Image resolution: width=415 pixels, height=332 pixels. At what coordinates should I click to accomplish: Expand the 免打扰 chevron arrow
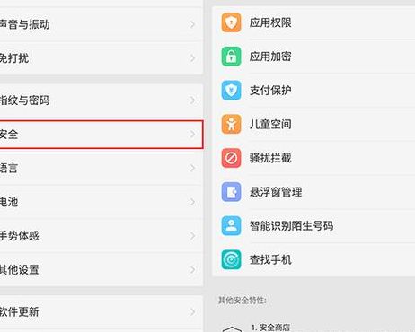tap(192, 58)
